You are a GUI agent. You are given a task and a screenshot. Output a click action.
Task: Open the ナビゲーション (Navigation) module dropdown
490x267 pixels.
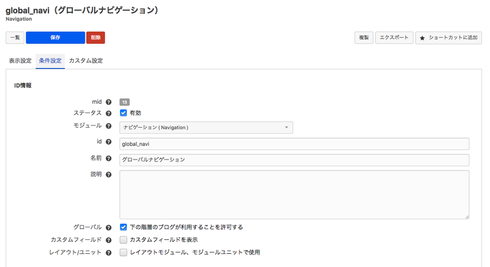206,128
